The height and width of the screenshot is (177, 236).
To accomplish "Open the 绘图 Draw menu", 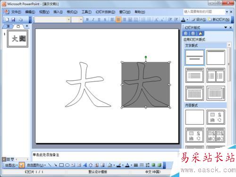I will pos(11,165).
